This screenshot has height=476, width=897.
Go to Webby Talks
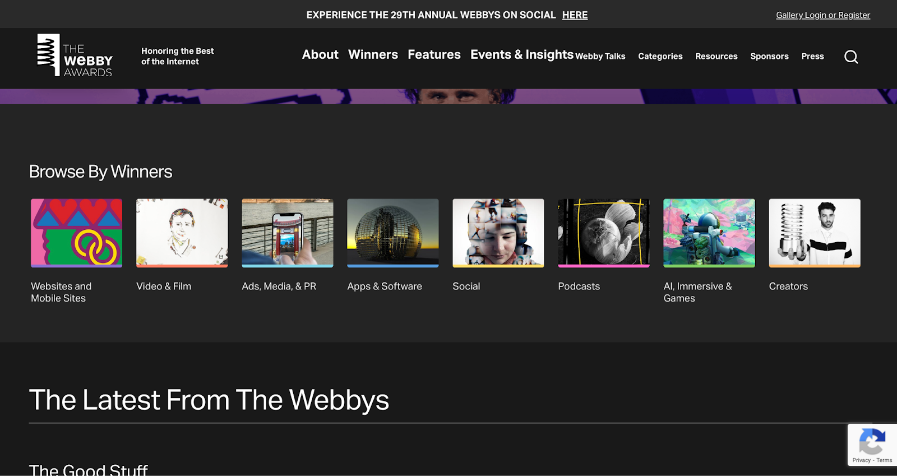(600, 56)
